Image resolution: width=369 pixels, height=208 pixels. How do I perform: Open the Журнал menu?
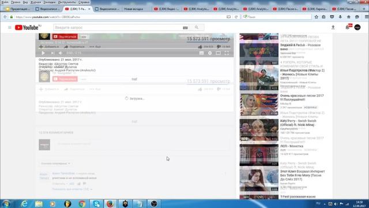[36, 2]
